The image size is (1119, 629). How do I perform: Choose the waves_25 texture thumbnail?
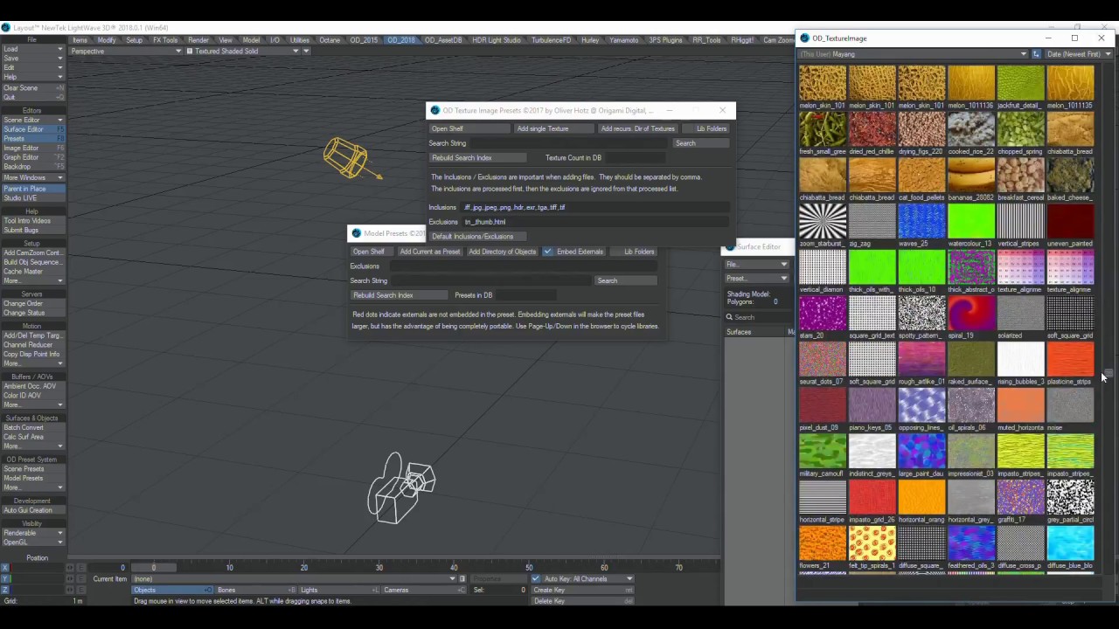point(921,221)
